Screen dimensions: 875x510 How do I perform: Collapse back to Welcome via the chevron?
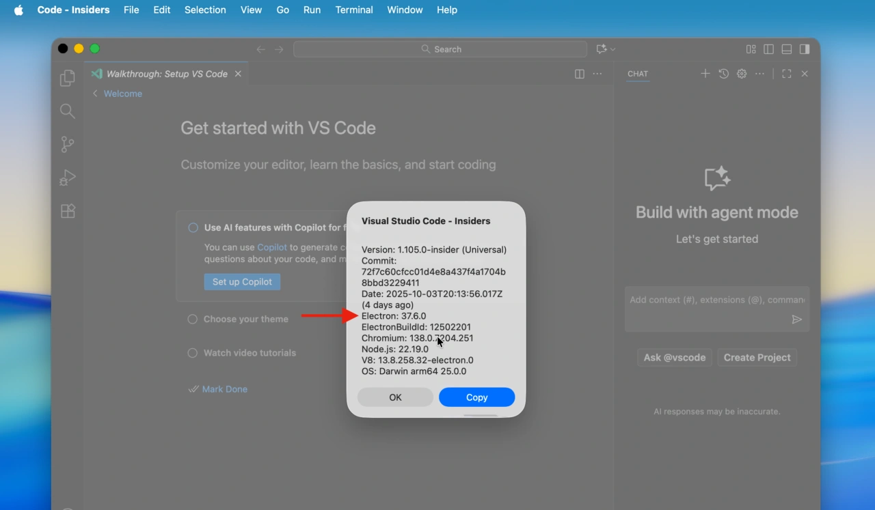[94, 94]
